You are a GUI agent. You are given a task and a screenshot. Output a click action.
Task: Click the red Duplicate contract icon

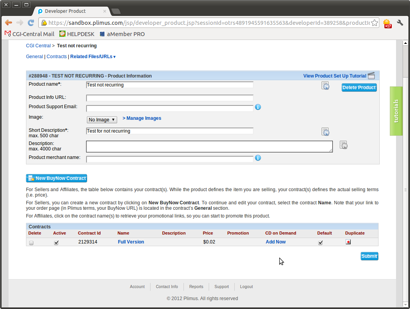tap(348, 242)
